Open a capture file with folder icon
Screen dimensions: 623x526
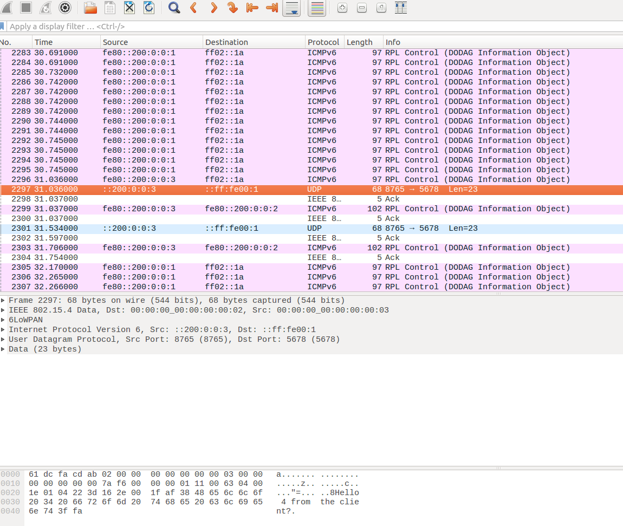(x=90, y=7)
